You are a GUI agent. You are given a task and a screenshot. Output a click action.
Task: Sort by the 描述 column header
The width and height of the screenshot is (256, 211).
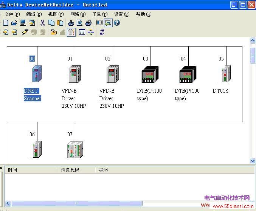pos(175,170)
